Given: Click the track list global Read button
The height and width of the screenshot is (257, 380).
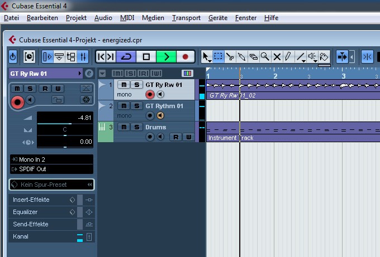Looking at the screenshot, I should (x=144, y=73).
